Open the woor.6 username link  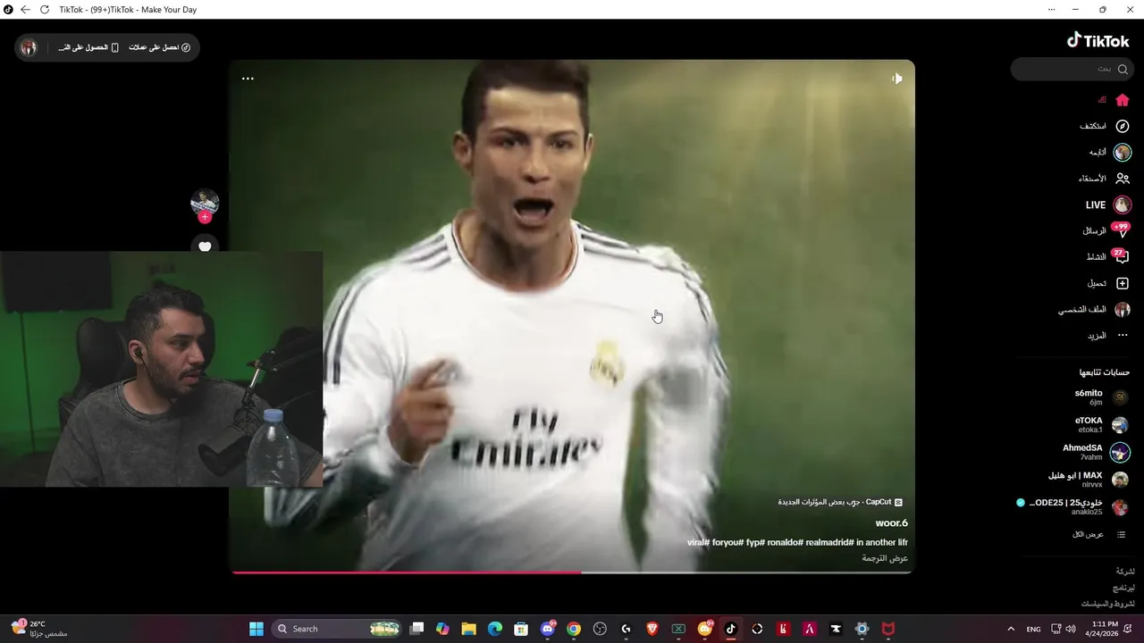pyautogui.click(x=892, y=523)
